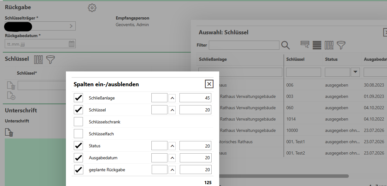This screenshot has height=186, width=387.
Task: Click the funnel filter in Auswahl toolbar
Action: point(341,45)
